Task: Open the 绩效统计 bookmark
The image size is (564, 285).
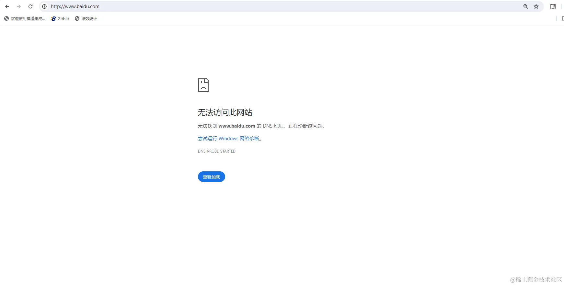Action: (86, 19)
